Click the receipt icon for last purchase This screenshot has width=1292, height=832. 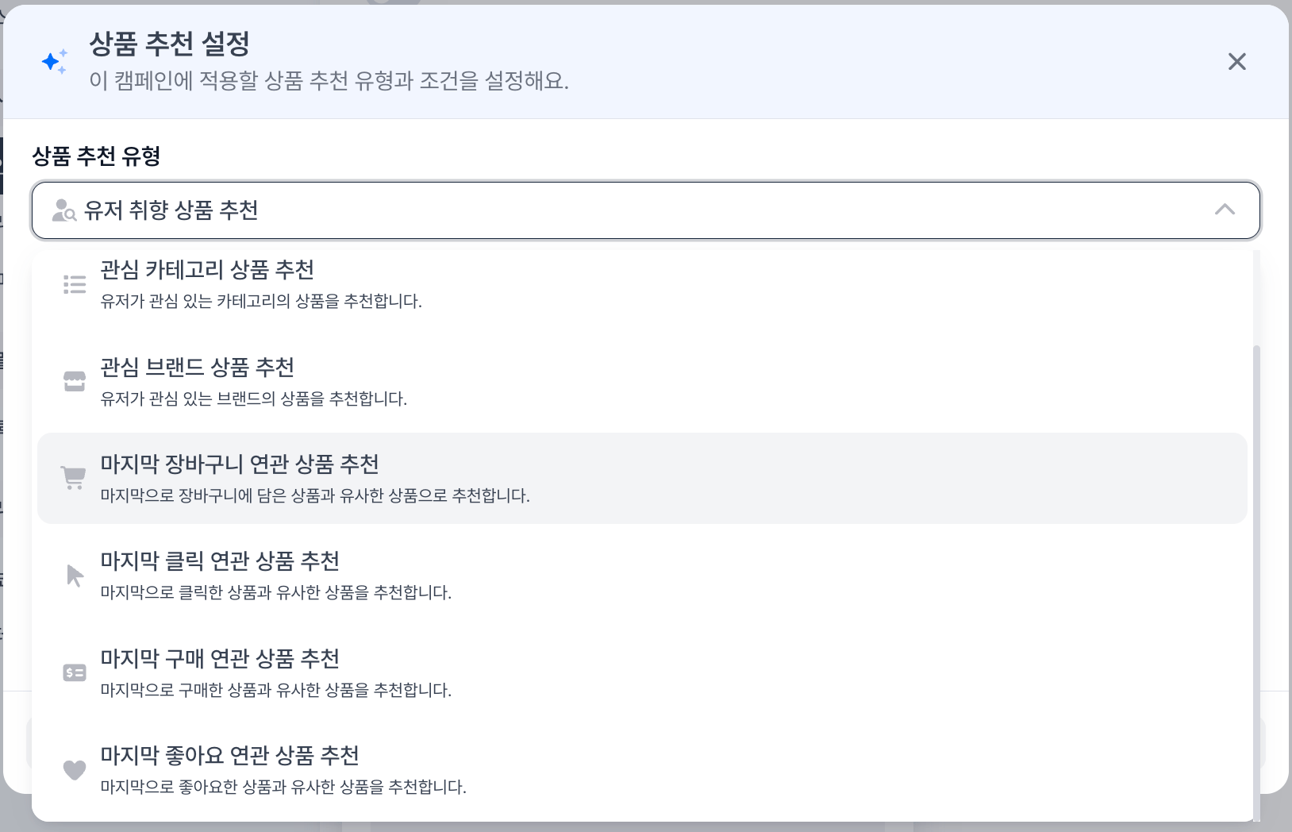click(x=75, y=673)
